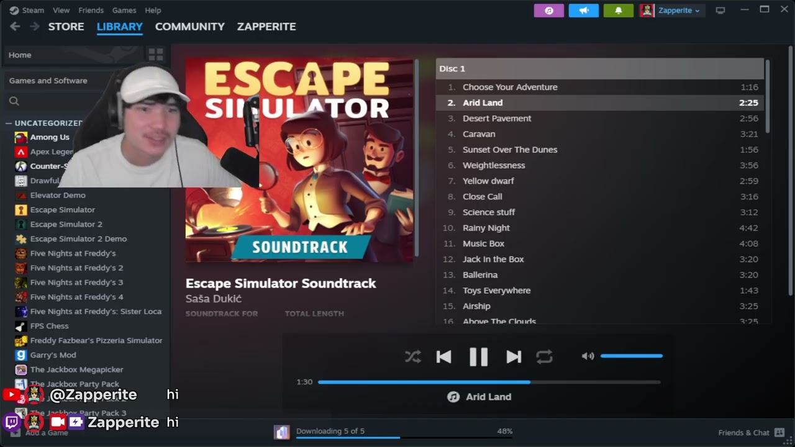
Task: Open the Help menu
Action: [x=153, y=10]
